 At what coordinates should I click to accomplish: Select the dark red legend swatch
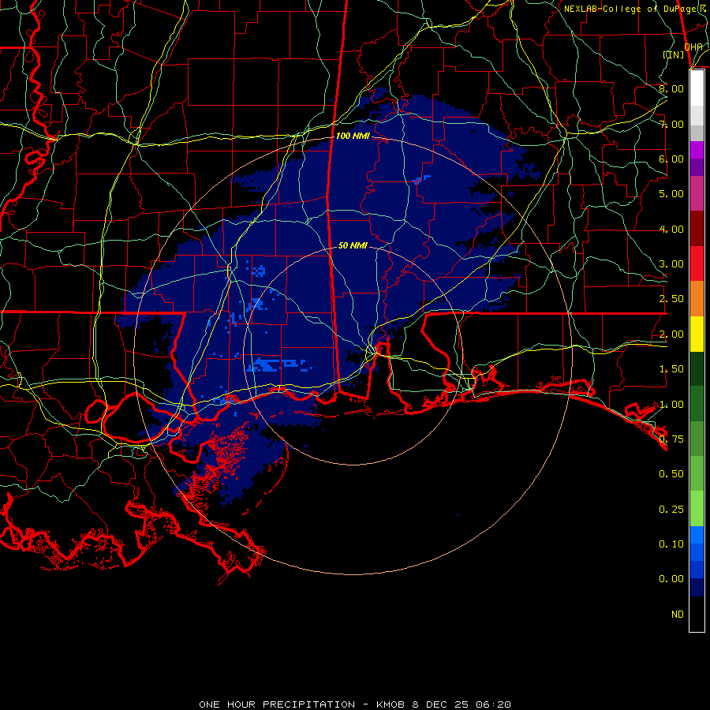[x=697, y=229]
